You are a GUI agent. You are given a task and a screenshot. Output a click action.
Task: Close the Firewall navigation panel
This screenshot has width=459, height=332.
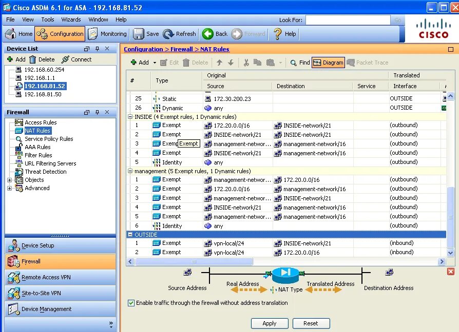(x=107, y=112)
